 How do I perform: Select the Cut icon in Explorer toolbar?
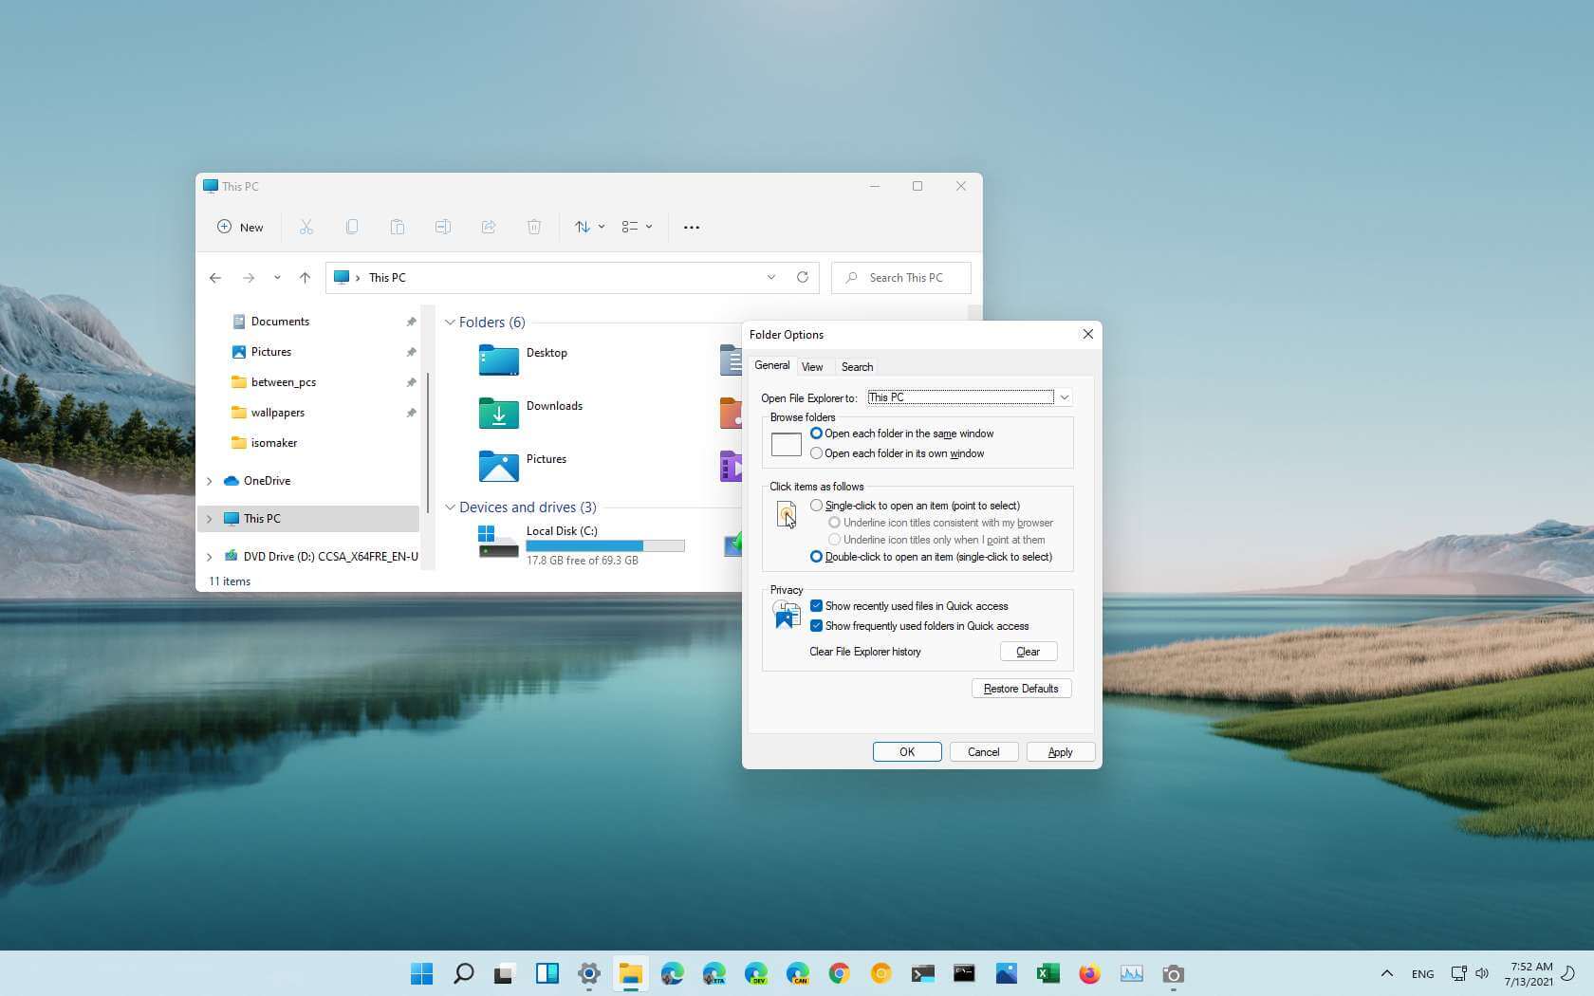(306, 227)
